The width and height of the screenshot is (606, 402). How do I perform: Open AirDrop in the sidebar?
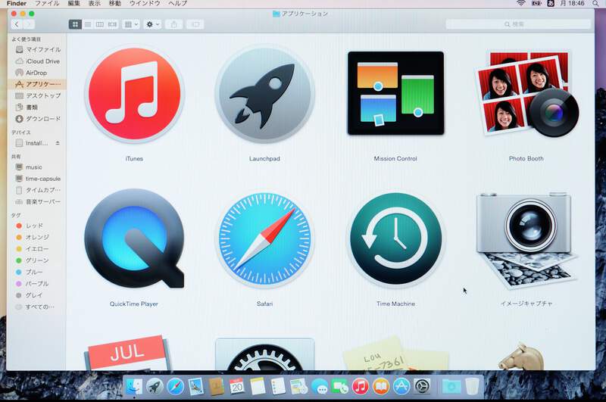[36, 73]
